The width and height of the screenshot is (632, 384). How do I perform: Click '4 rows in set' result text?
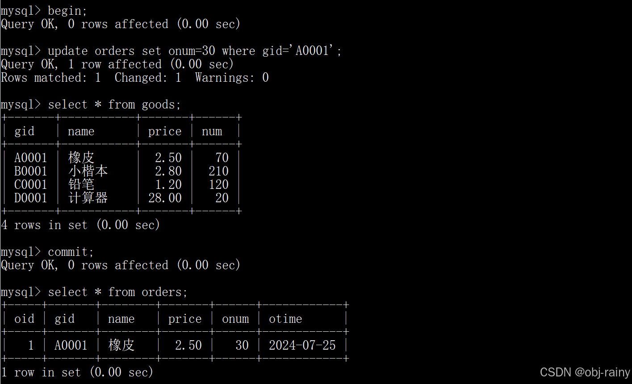point(44,225)
